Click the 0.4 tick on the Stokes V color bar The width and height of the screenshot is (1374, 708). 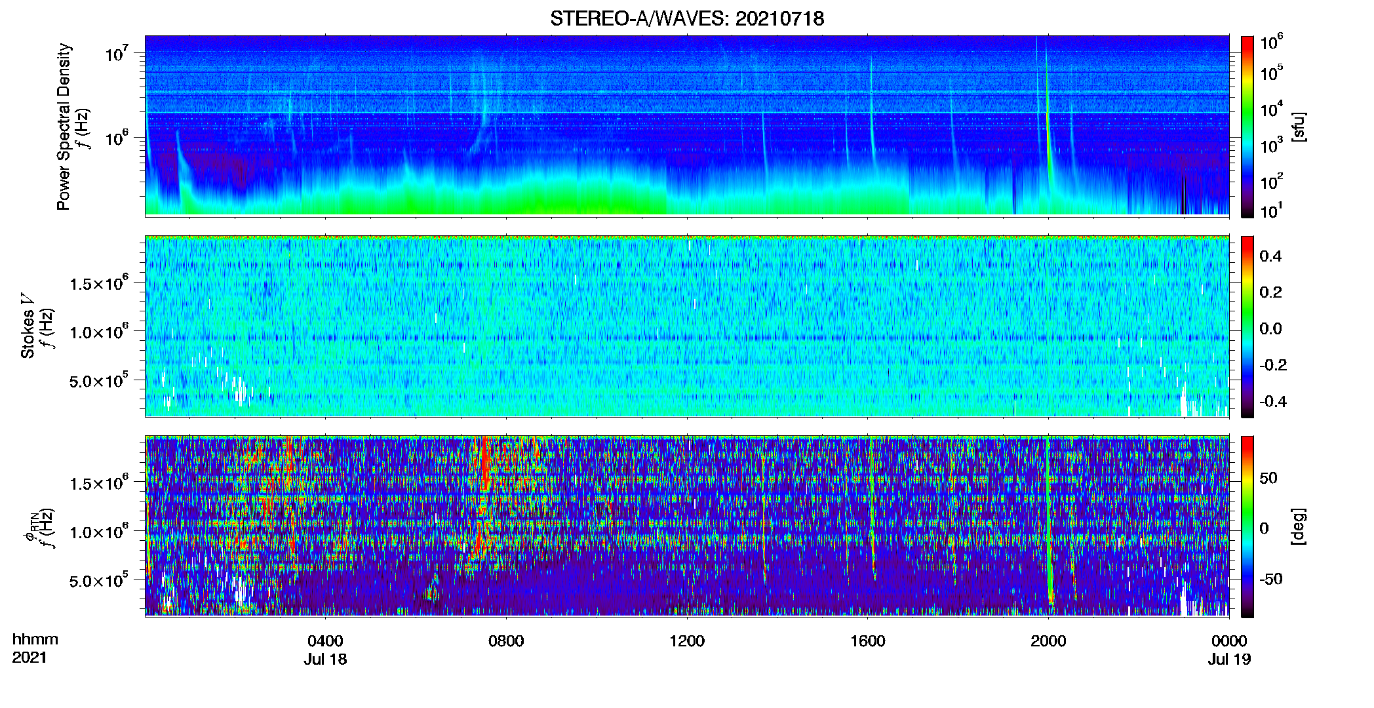click(x=1270, y=256)
